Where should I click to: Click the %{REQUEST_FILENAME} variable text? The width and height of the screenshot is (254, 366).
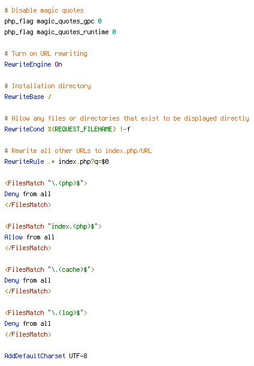(x=82, y=129)
